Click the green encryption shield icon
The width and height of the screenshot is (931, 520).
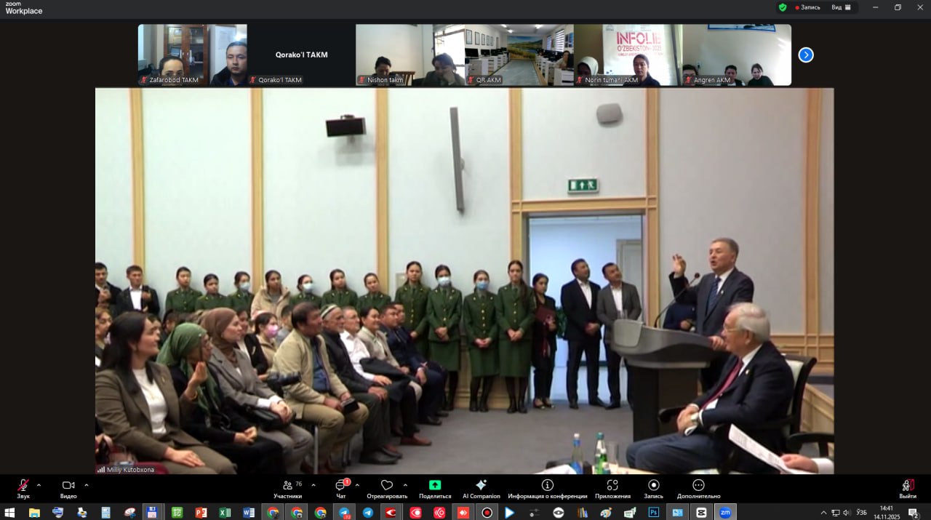(783, 7)
